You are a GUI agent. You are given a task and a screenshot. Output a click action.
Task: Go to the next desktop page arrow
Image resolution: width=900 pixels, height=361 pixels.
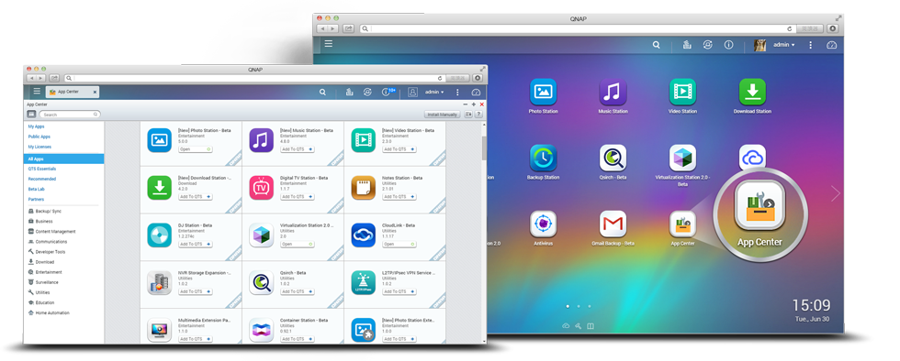click(x=835, y=193)
